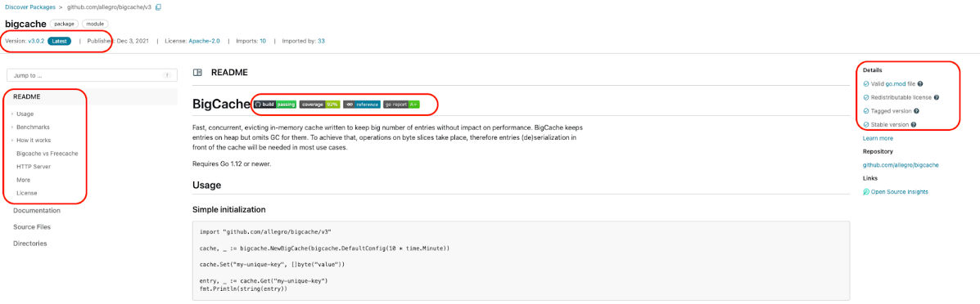
Task: Copy the package path with the copy icon
Action: (x=158, y=7)
